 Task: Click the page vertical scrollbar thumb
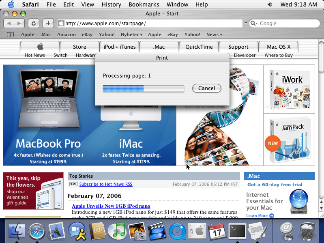click(x=321, y=57)
